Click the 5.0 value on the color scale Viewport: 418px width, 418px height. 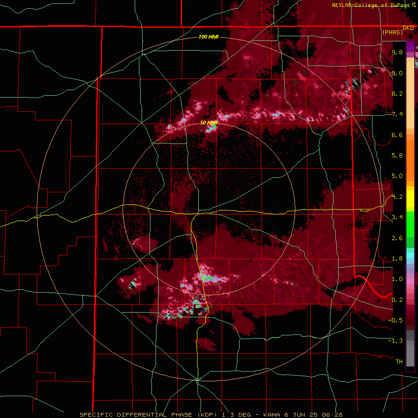(397, 176)
